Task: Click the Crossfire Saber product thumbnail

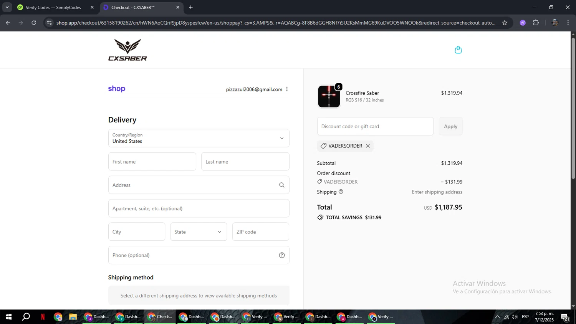Action: 329,96
